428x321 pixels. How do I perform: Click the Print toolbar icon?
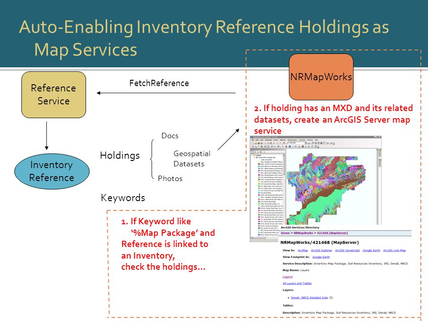262,143
